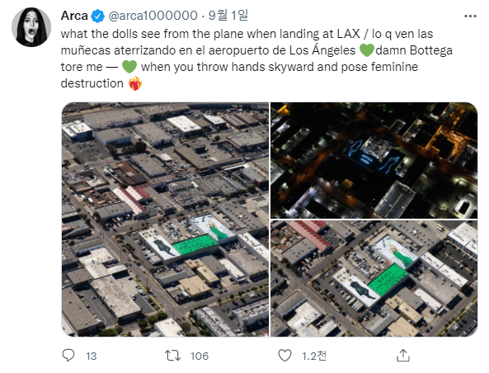Click the heart on fire emoji
The image size is (489, 373).
[x=135, y=83]
